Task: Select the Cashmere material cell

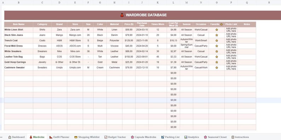Action: tap(114, 67)
